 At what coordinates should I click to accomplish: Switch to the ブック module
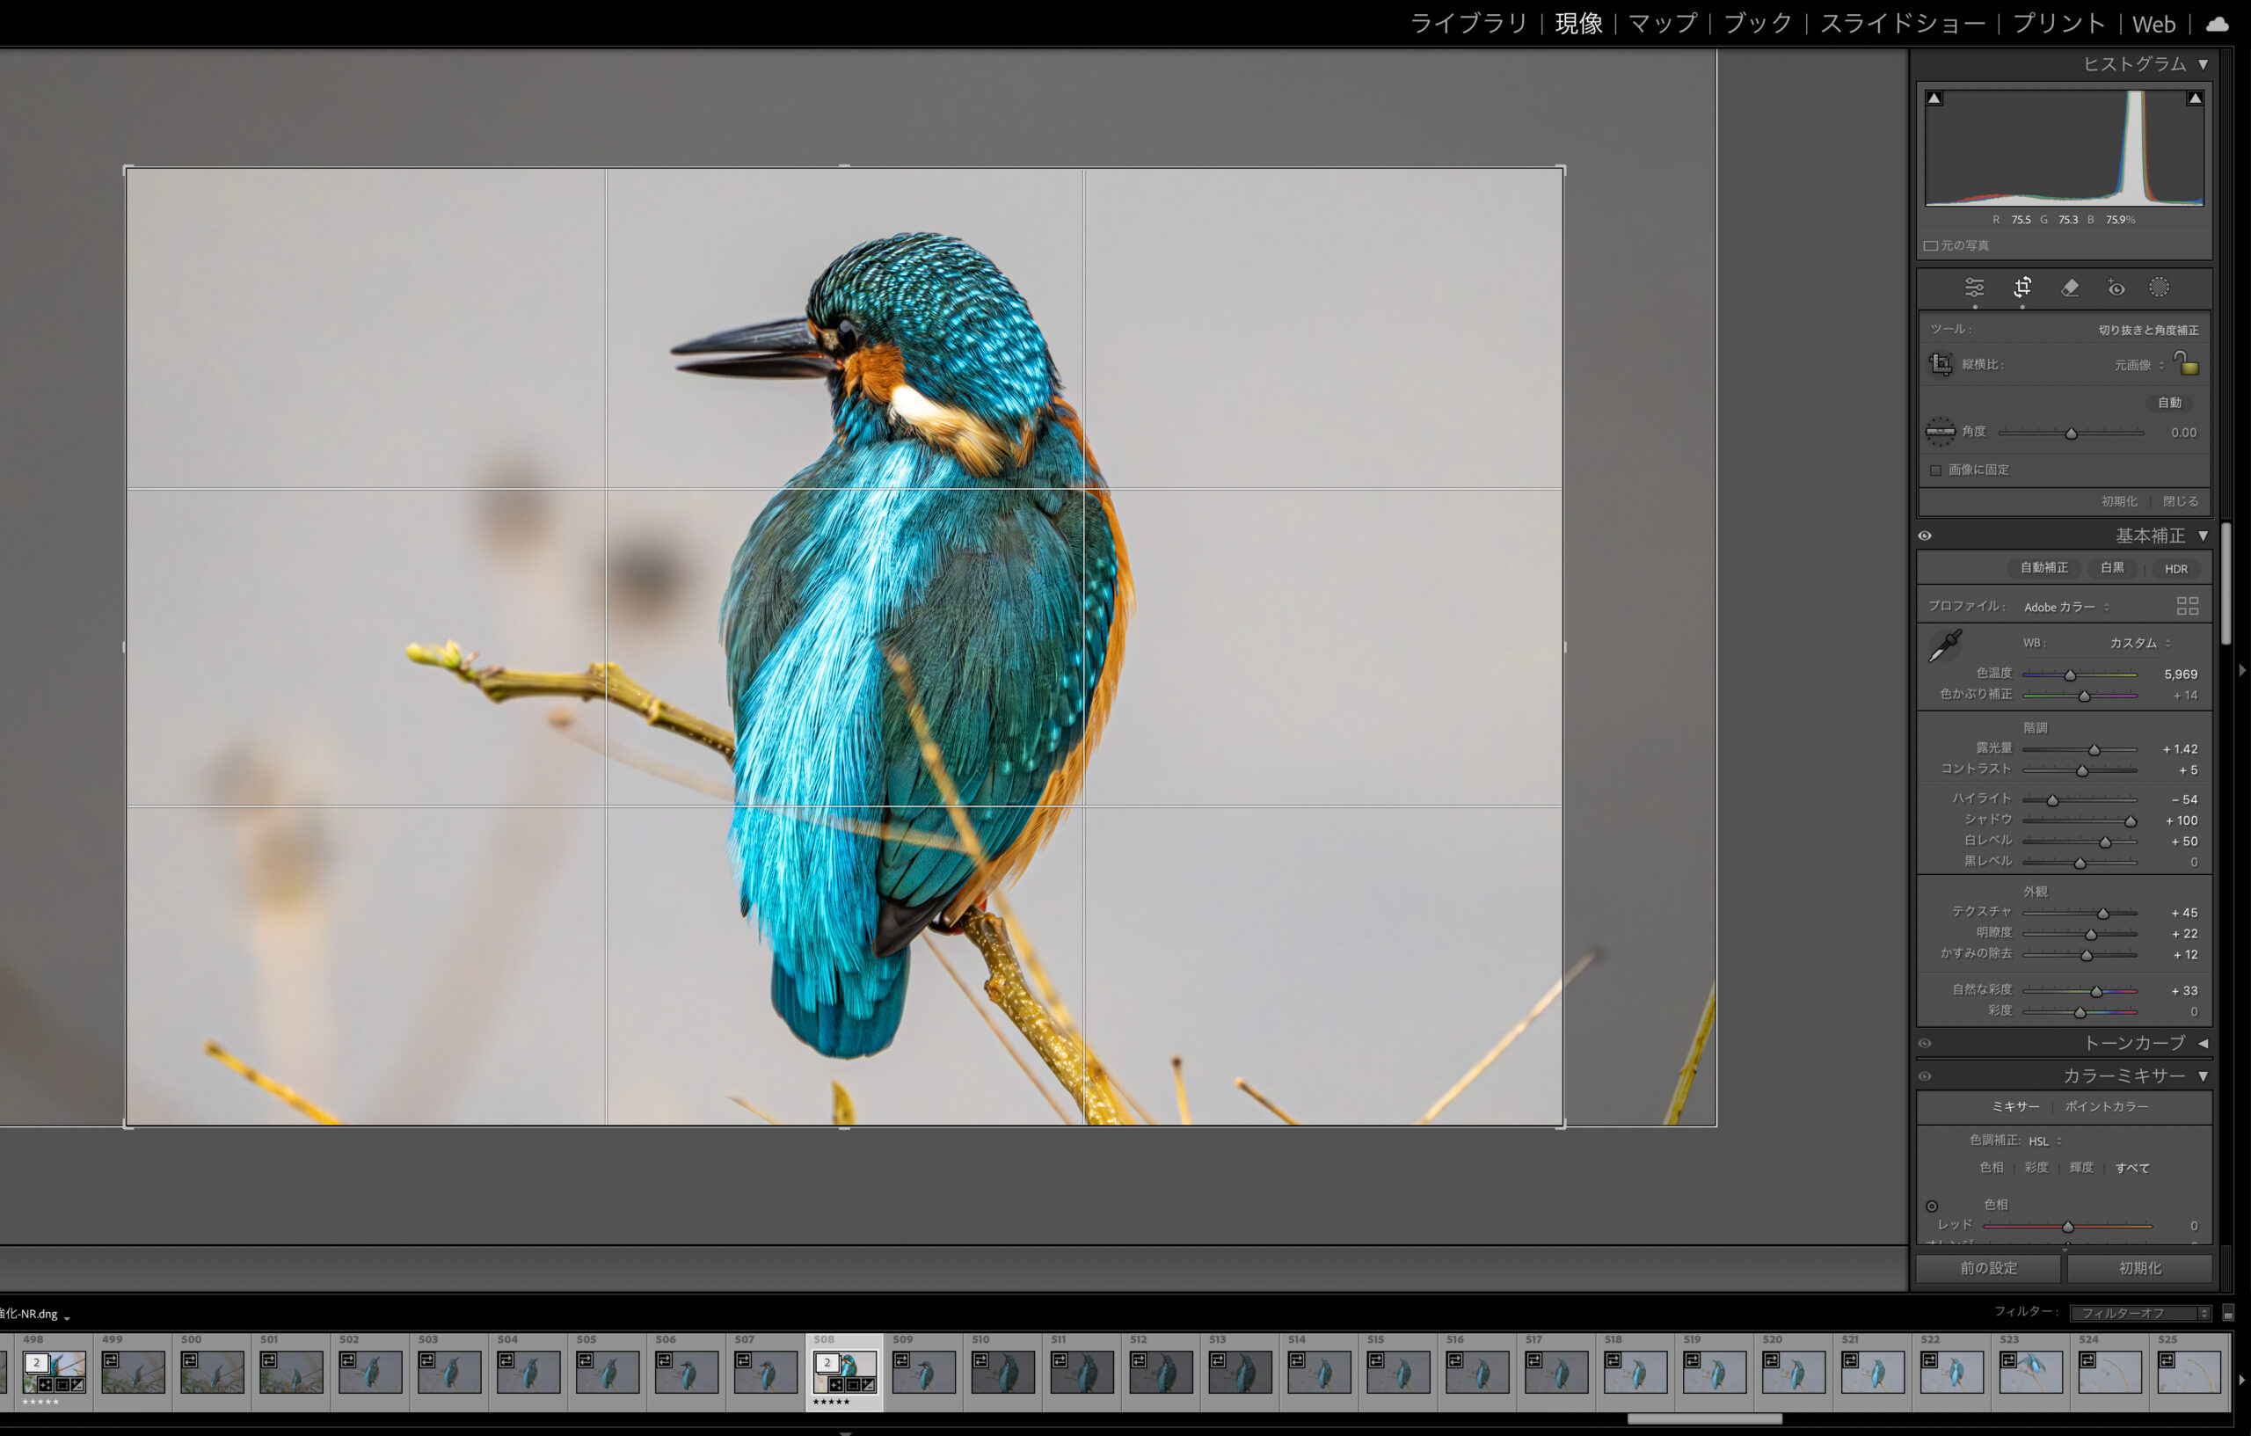1758,24
